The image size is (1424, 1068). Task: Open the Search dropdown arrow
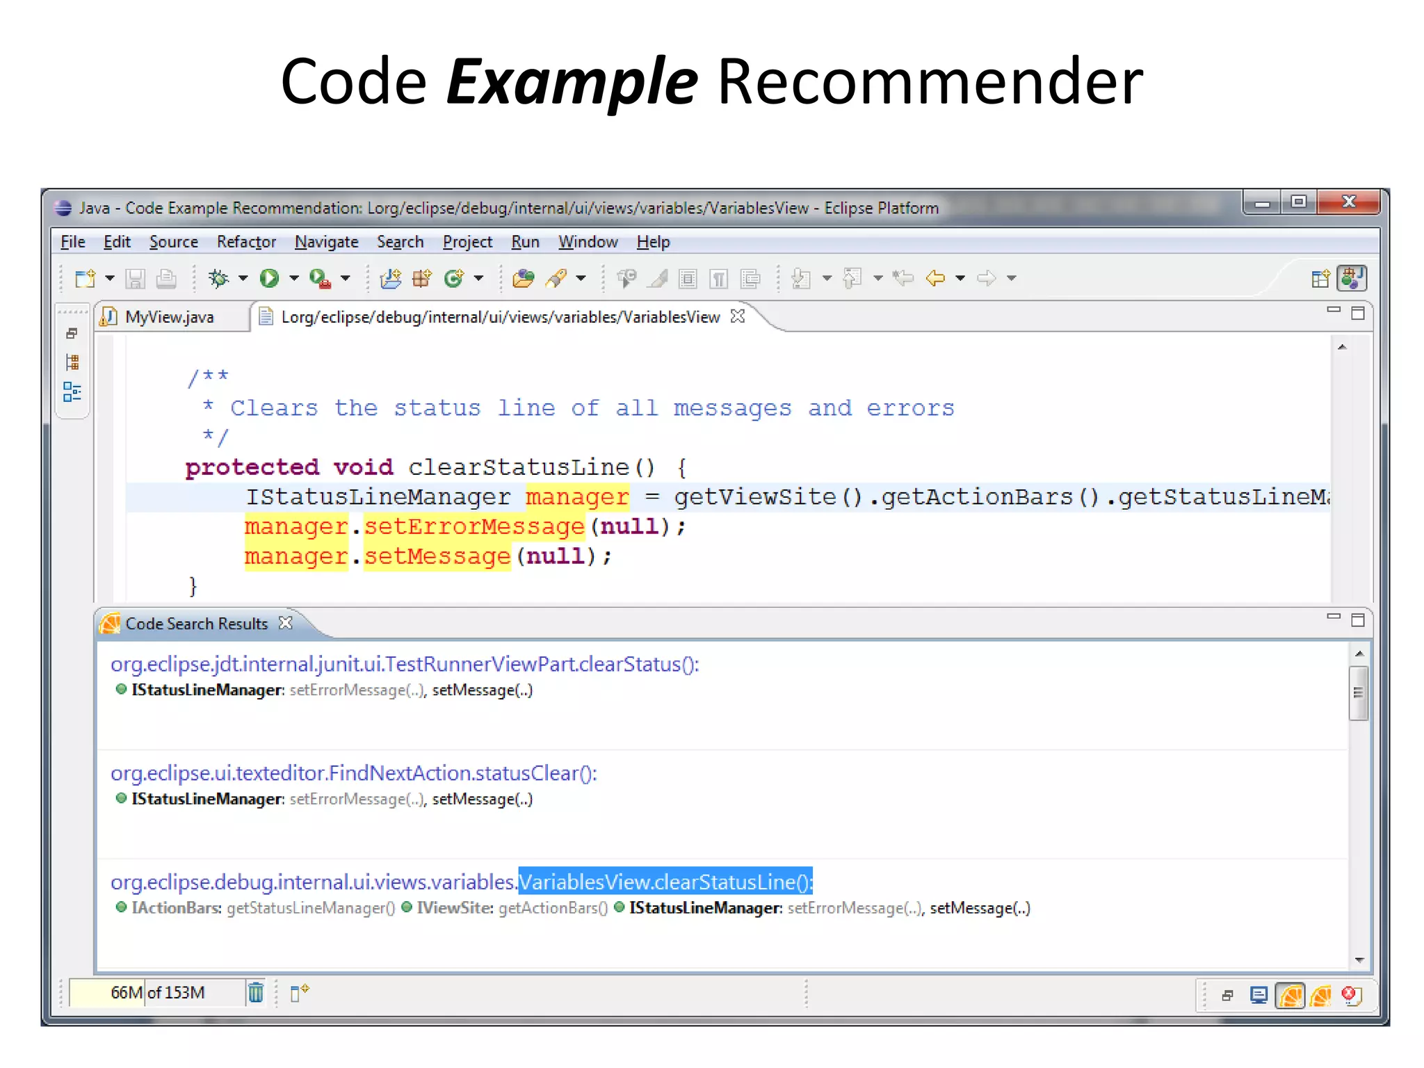click(x=581, y=279)
